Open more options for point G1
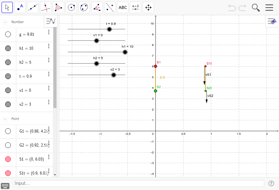Screen dimensions: 279x190 click(x=49, y=129)
